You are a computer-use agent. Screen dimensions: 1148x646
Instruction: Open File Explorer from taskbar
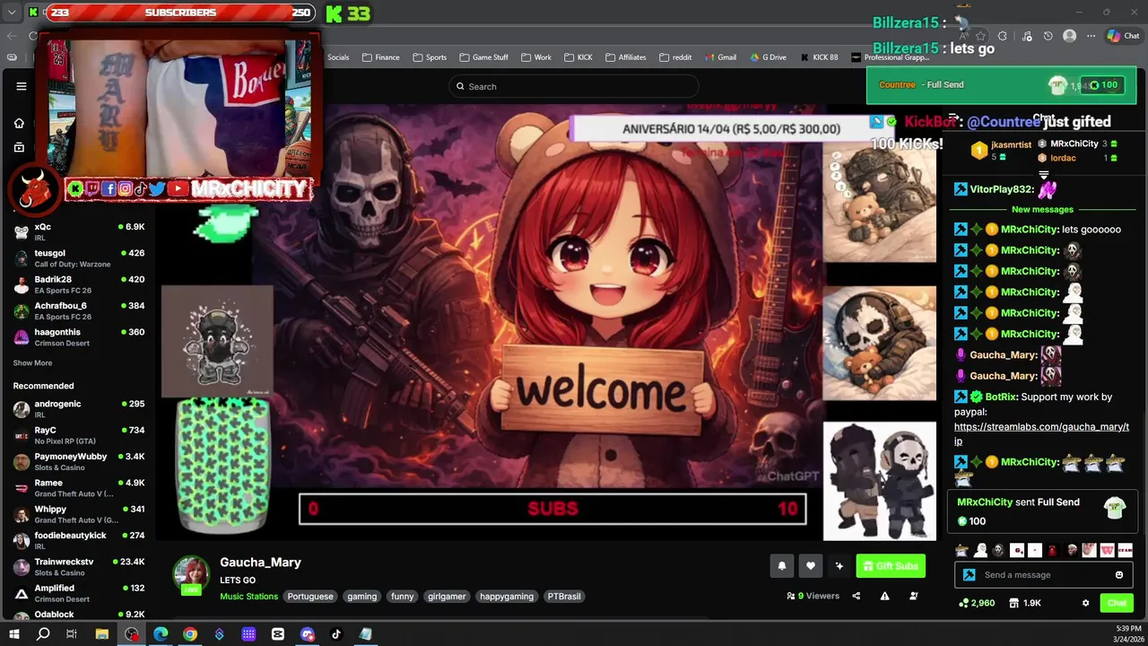[102, 634]
